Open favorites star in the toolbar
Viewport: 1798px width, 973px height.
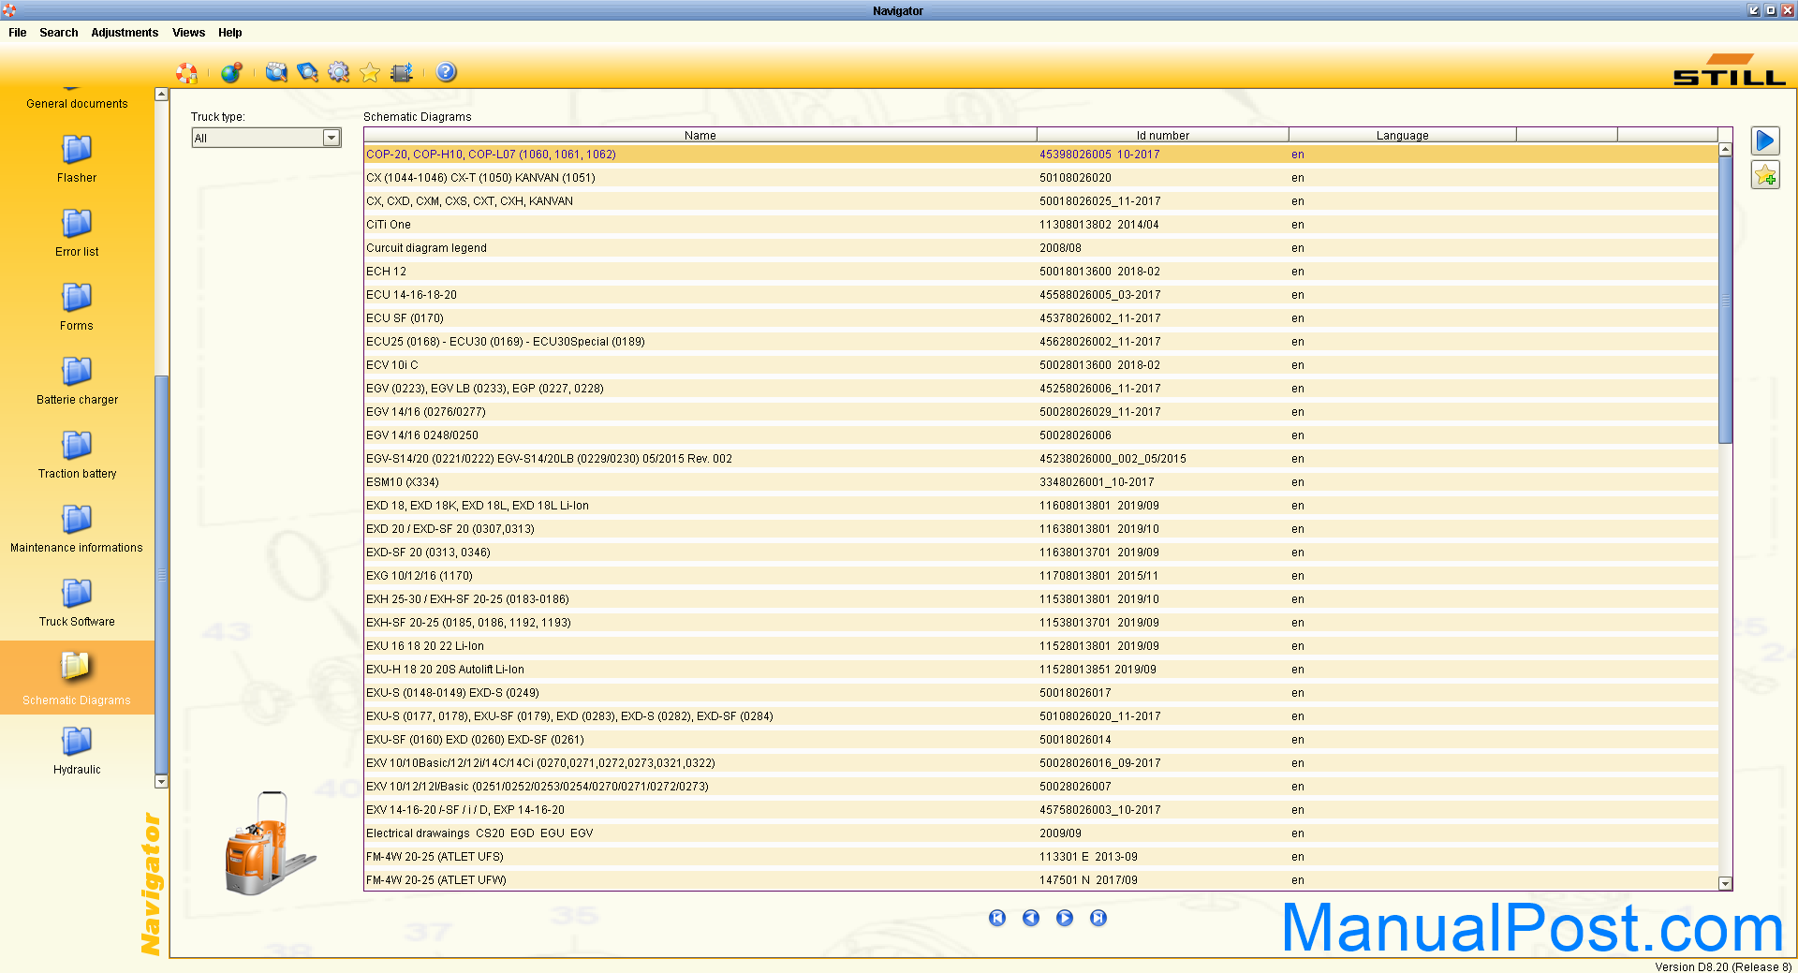pyautogui.click(x=370, y=72)
